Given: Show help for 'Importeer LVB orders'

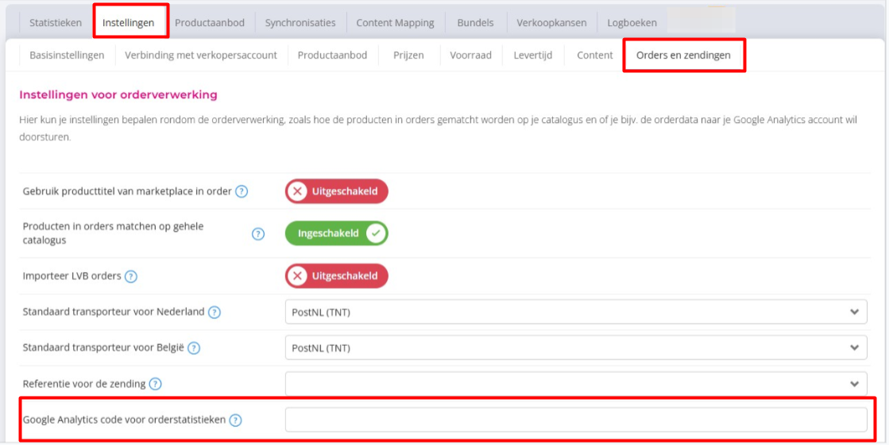Looking at the screenshot, I should pos(130,276).
